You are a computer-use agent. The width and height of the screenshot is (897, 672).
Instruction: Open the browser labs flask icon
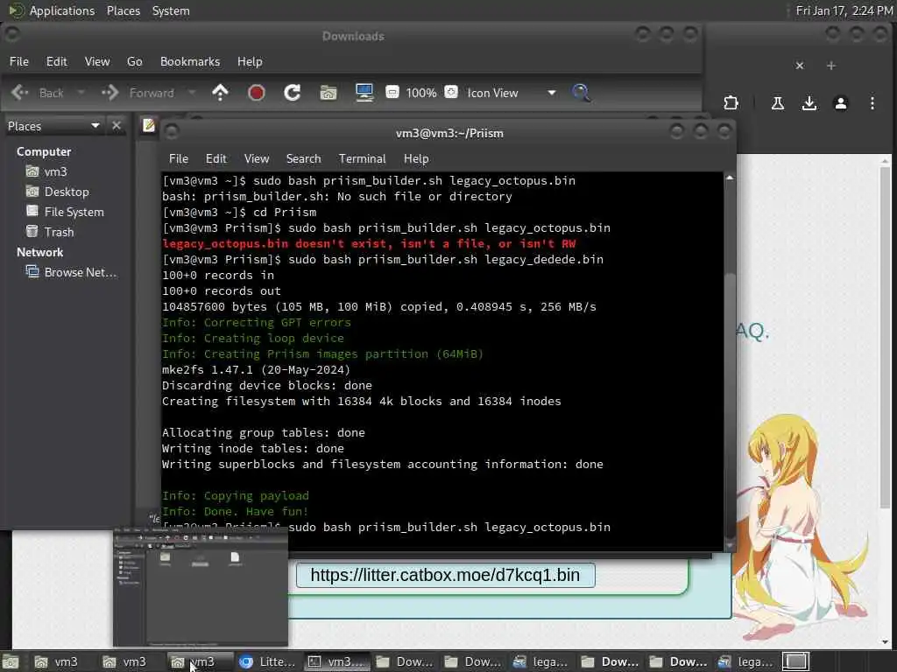pos(778,103)
